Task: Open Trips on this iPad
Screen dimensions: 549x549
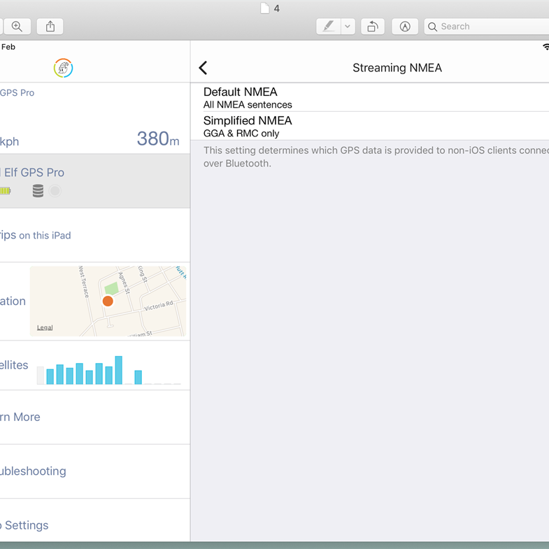Action: pos(35,235)
